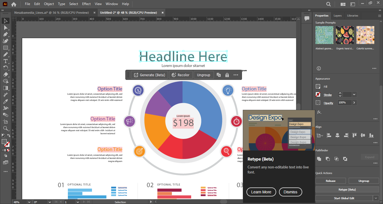The width and height of the screenshot is (383, 204).
Task: Click the Horizontal Align Left icon
Action: [329, 135]
